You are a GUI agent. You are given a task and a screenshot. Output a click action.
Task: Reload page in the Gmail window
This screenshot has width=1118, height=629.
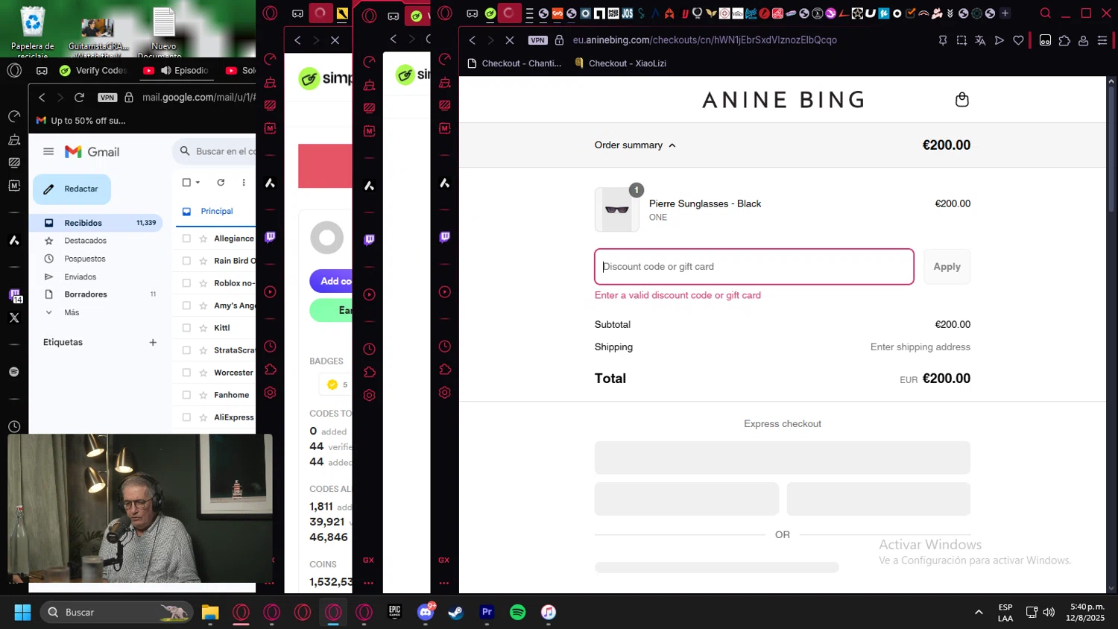point(79,98)
